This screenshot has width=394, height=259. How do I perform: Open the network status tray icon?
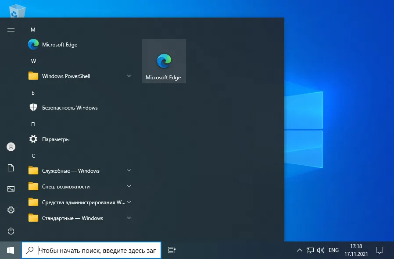coord(310,250)
